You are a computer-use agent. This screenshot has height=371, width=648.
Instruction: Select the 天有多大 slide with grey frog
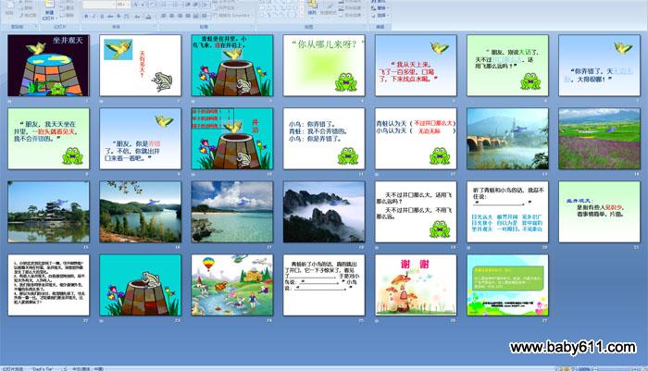point(140,66)
